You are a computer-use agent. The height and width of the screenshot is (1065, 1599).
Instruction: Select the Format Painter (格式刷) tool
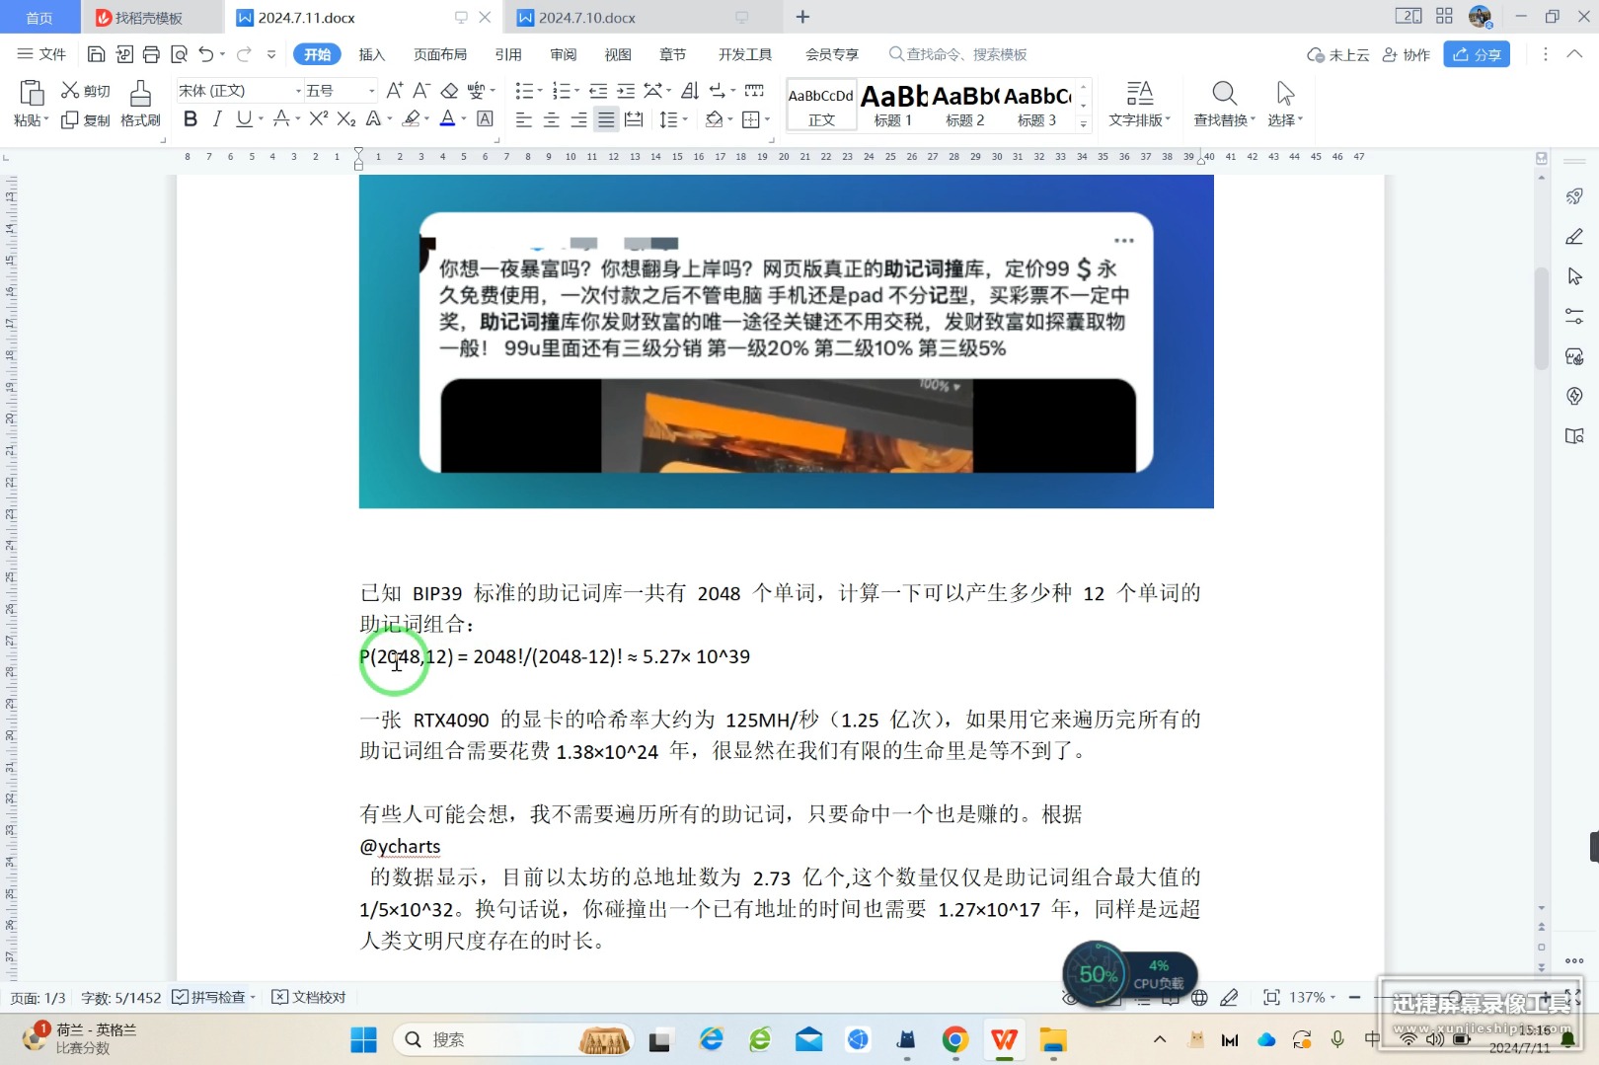(x=140, y=105)
